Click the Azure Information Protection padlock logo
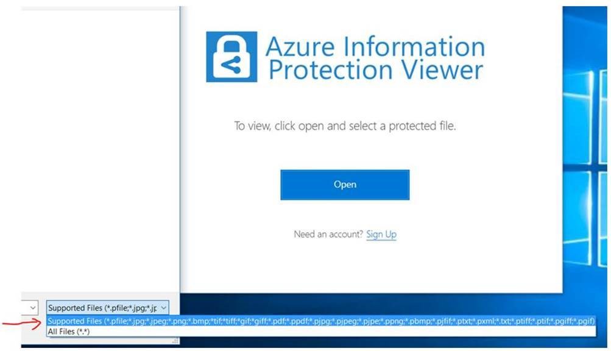This screenshot has height=351, width=611. (231, 56)
